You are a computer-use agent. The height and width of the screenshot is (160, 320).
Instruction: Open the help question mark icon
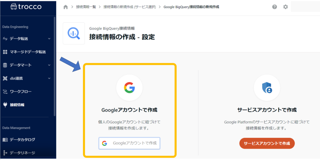274,7
